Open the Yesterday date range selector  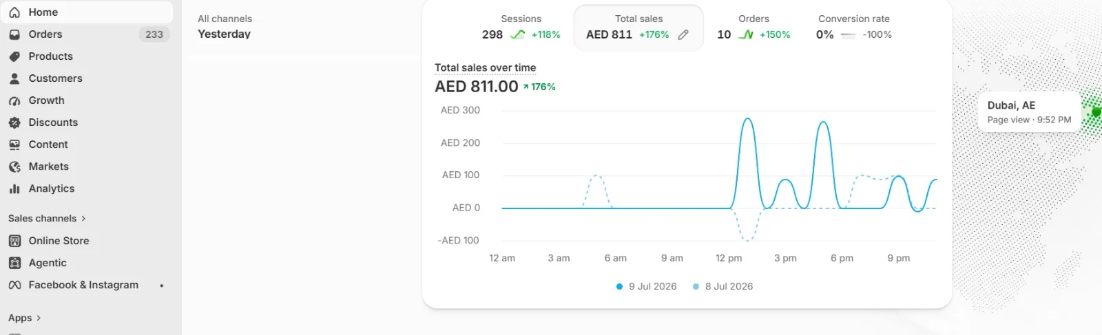pos(224,34)
